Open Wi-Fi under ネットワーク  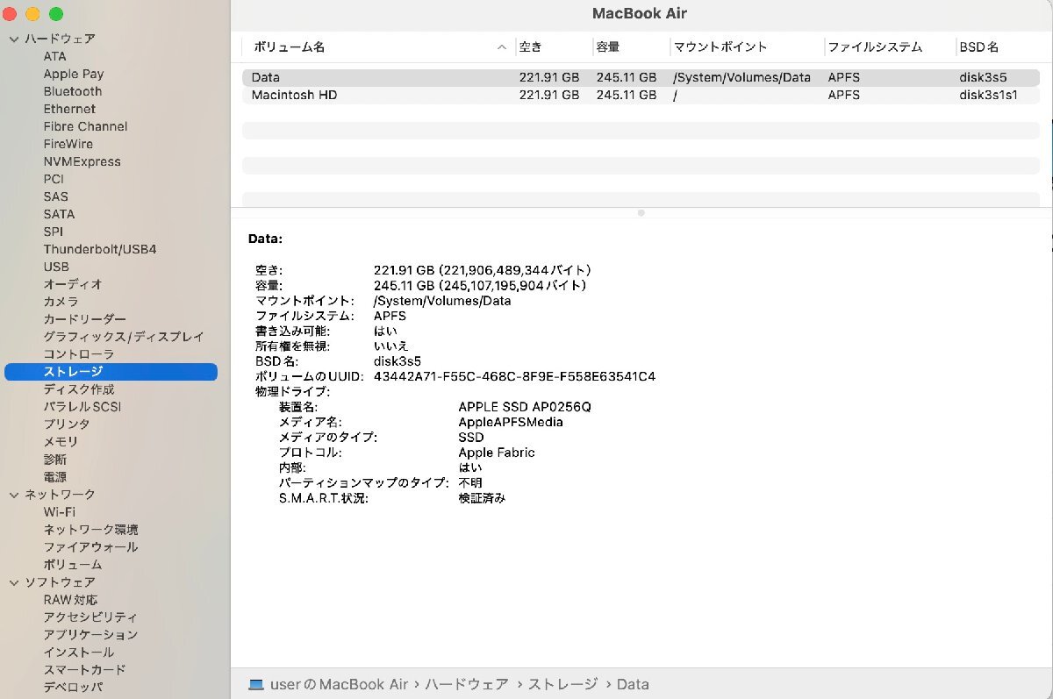click(x=60, y=512)
